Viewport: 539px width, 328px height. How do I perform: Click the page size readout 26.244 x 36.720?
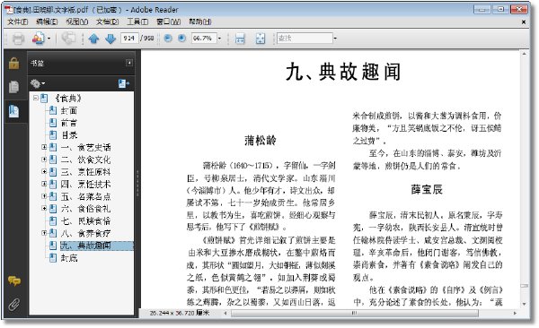click(x=180, y=313)
